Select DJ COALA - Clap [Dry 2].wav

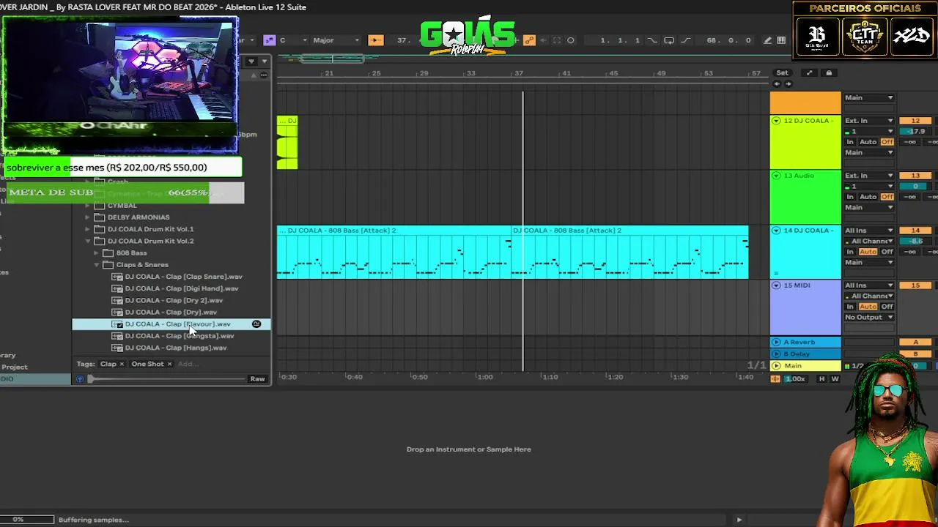coord(174,300)
